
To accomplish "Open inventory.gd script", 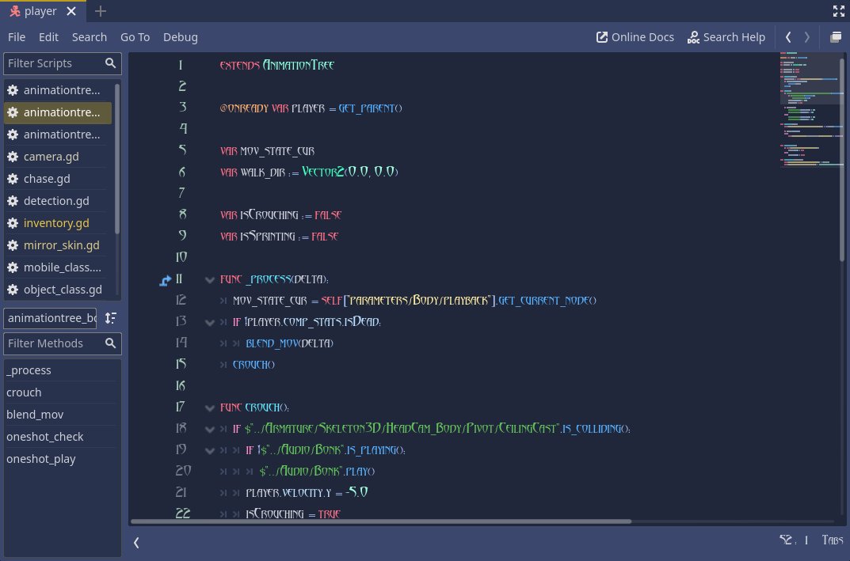I will [x=58, y=223].
